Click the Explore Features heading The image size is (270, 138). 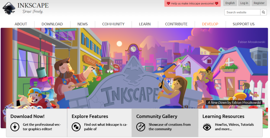point(90,116)
